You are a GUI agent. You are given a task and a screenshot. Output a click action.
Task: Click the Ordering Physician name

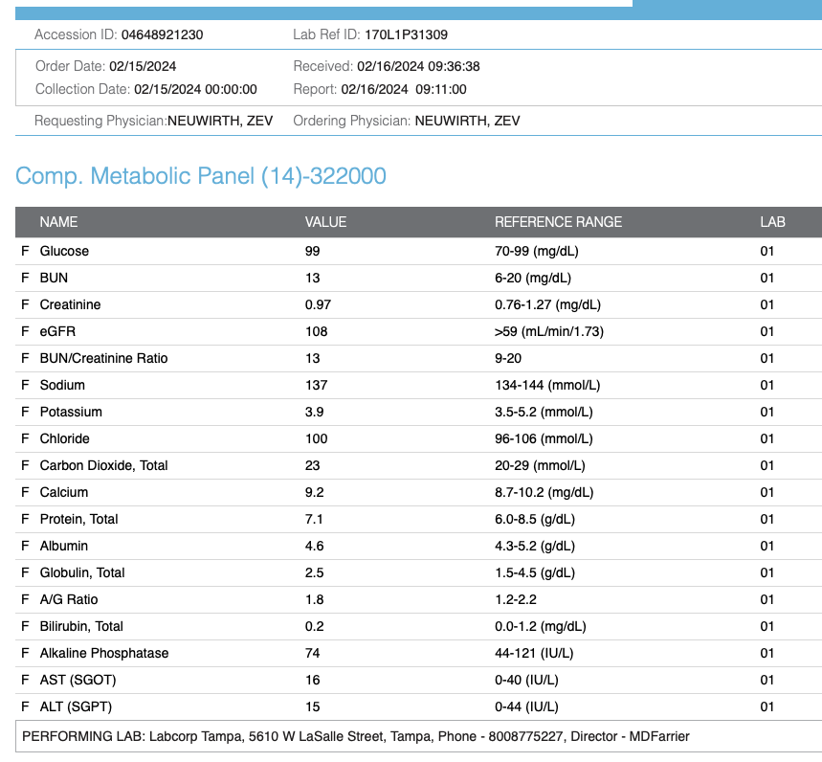pos(468,122)
